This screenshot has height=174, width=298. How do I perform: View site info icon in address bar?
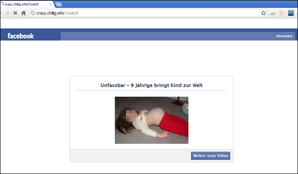pos(32,13)
